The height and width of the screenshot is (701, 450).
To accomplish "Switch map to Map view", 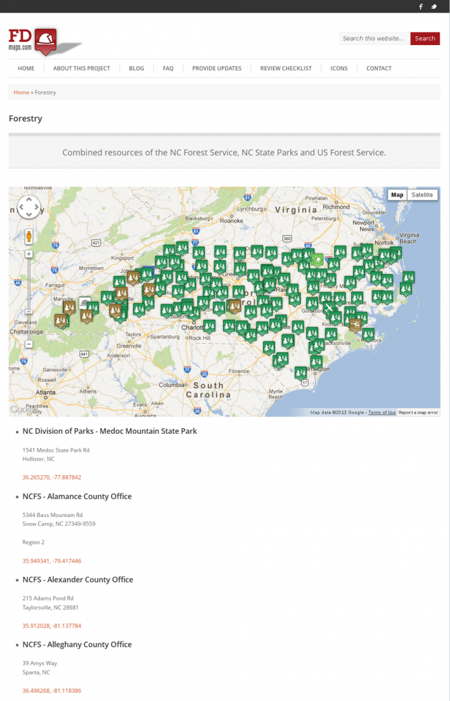I will pyautogui.click(x=397, y=195).
